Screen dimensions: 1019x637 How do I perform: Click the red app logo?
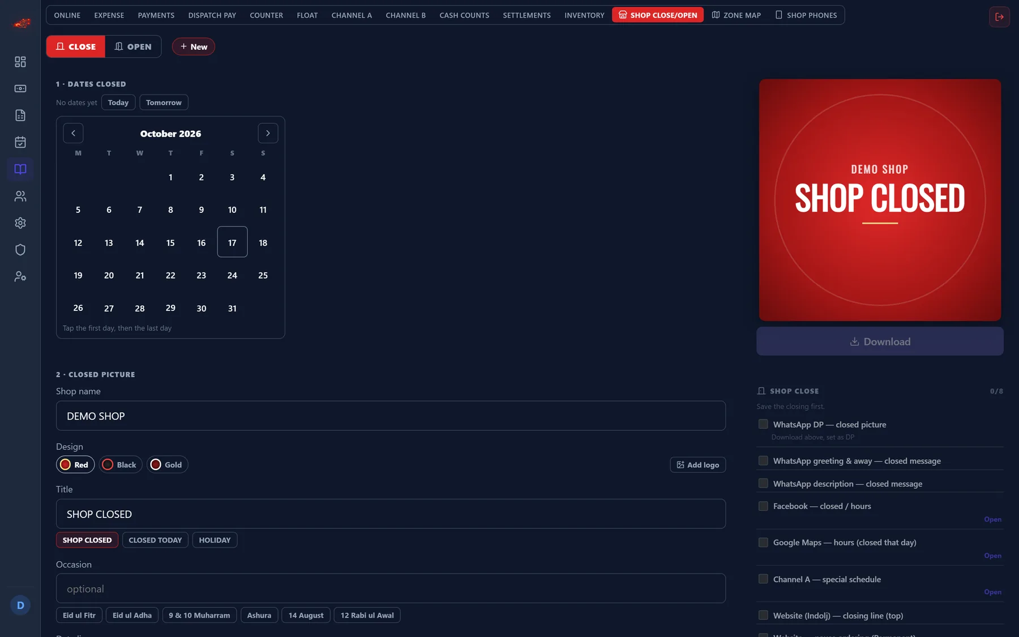pyautogui.click(x=22, y=23)
